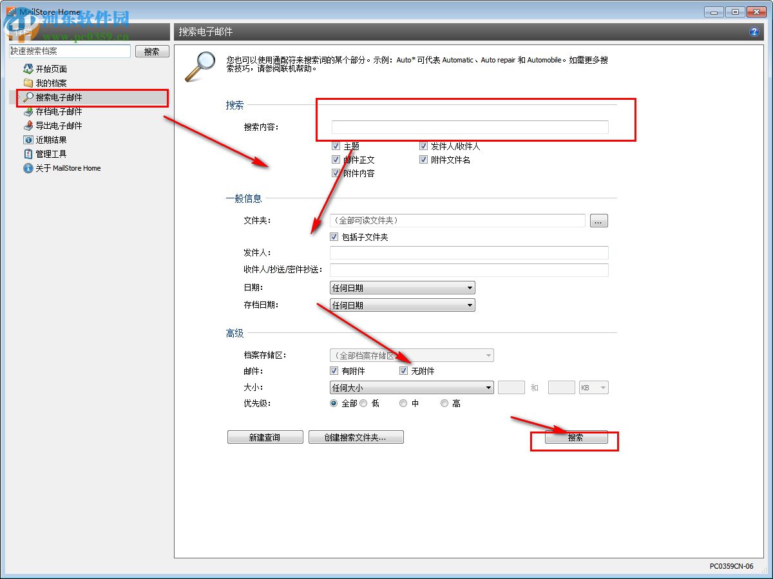Open 我的档案 tree entry
This screenshot has width=773, height=579.
tap(52, 83)
